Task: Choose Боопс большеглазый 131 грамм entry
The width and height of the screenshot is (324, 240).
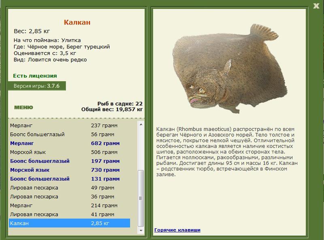Action: 69,179
